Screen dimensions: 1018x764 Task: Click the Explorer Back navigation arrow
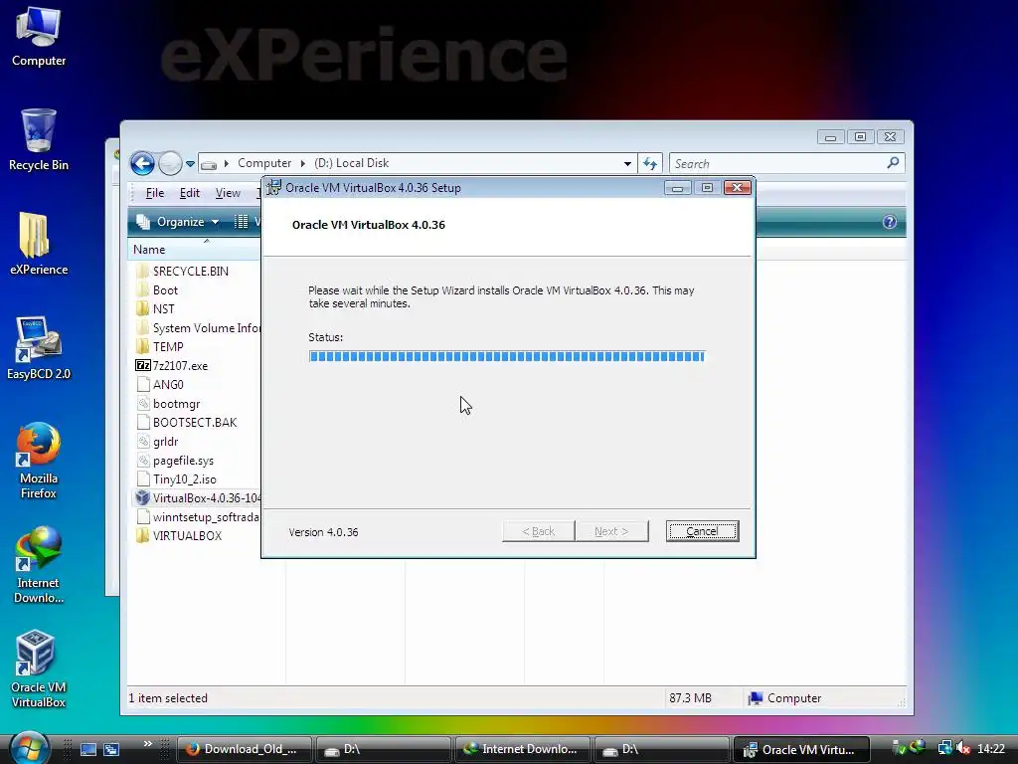142,163
